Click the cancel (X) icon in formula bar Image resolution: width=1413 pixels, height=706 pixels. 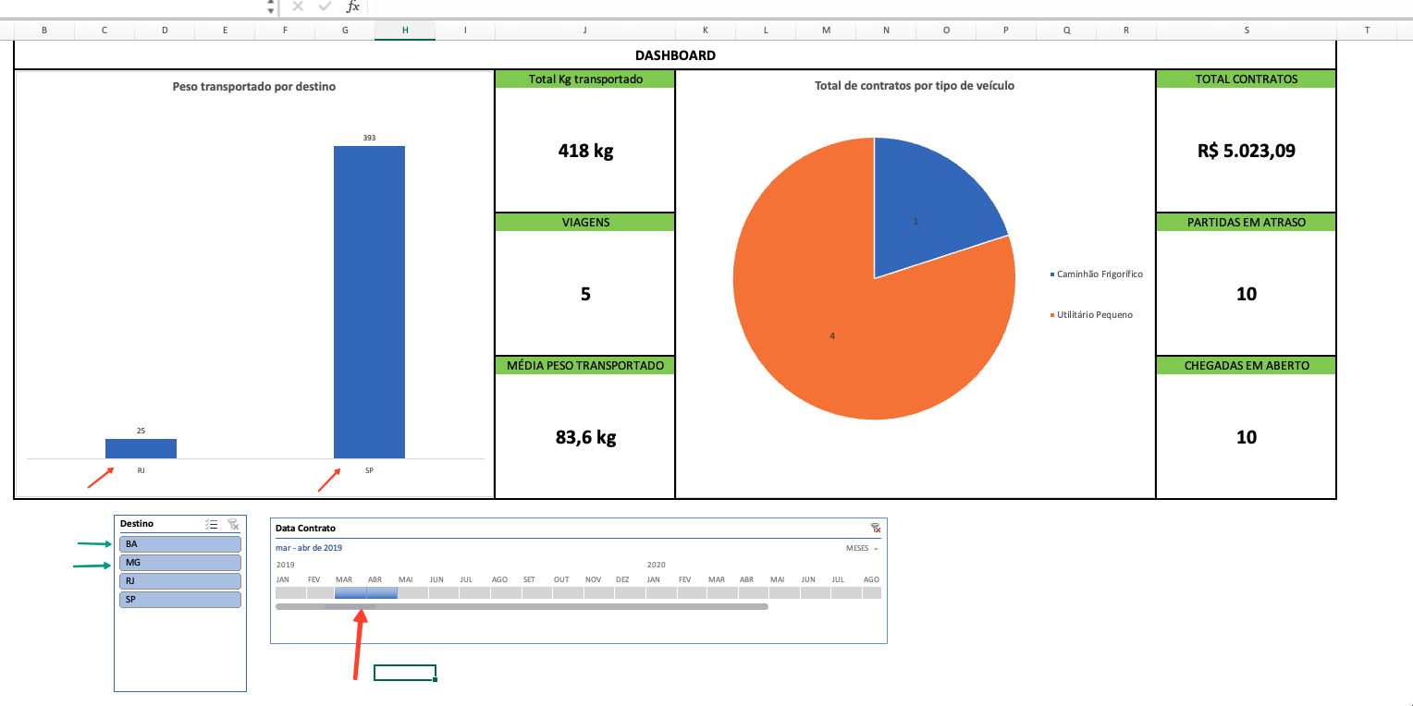coord(298,6)
